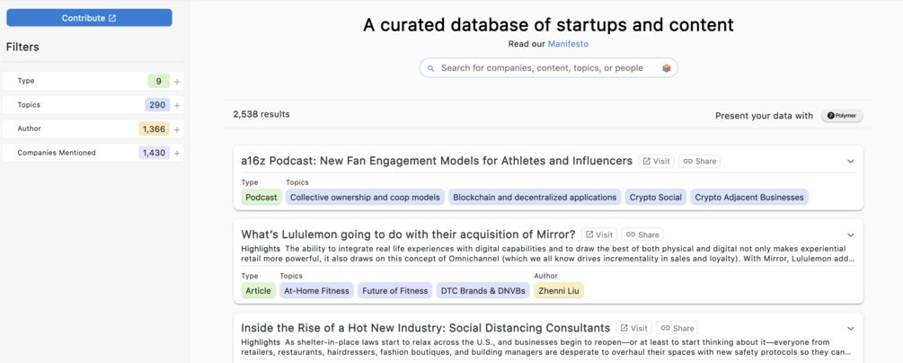Click the magnifier icon in search field
Viewport: 903px width, 363px height.
430,68
